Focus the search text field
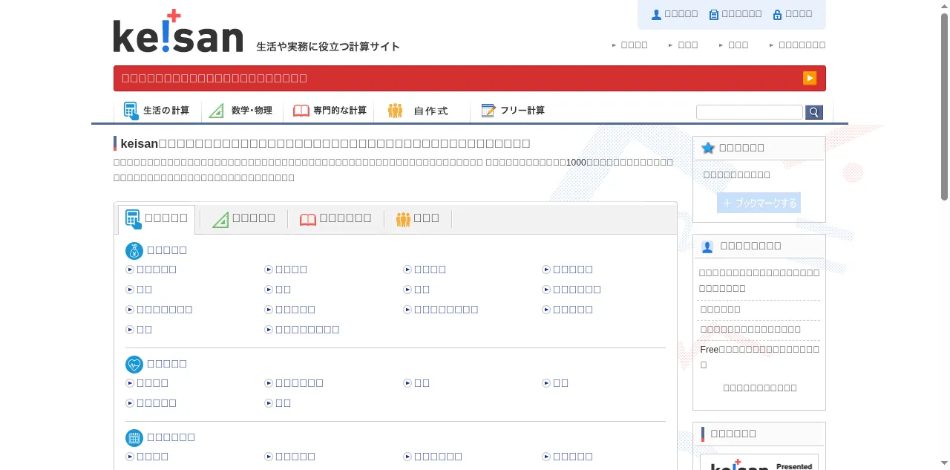This screenshot has width=950, height=470. pos(750,112)
